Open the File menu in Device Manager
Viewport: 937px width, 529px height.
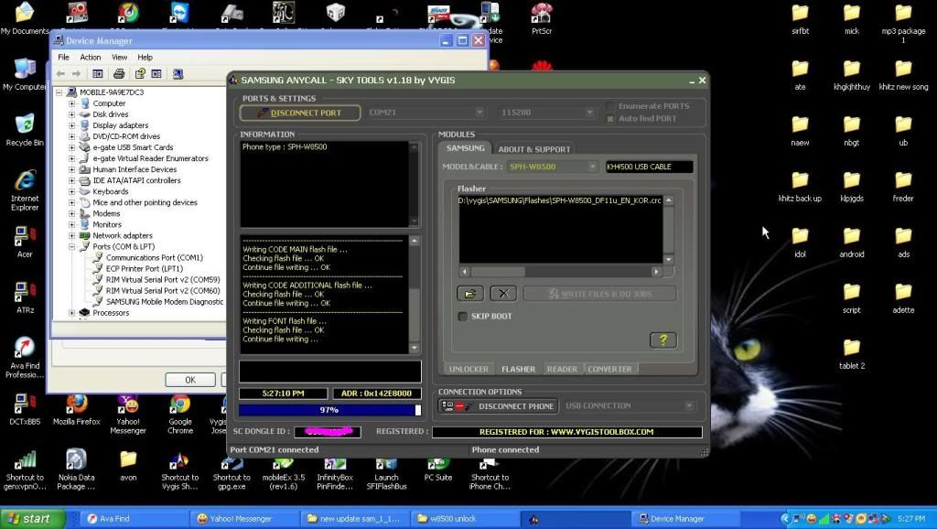[x=63, y=58]
